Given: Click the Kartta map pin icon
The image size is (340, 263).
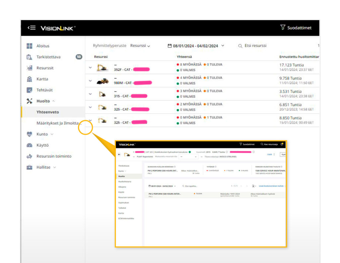Looking at the screenshot, I should [x=30, y=79].
